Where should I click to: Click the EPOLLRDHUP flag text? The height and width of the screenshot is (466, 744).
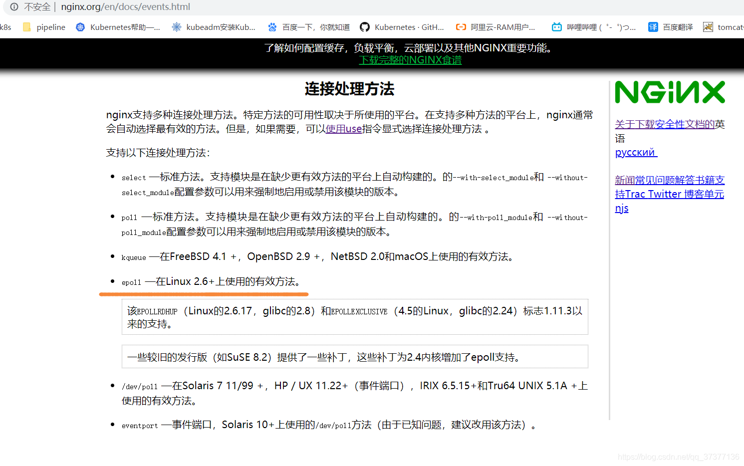click(x=157, y=311)
